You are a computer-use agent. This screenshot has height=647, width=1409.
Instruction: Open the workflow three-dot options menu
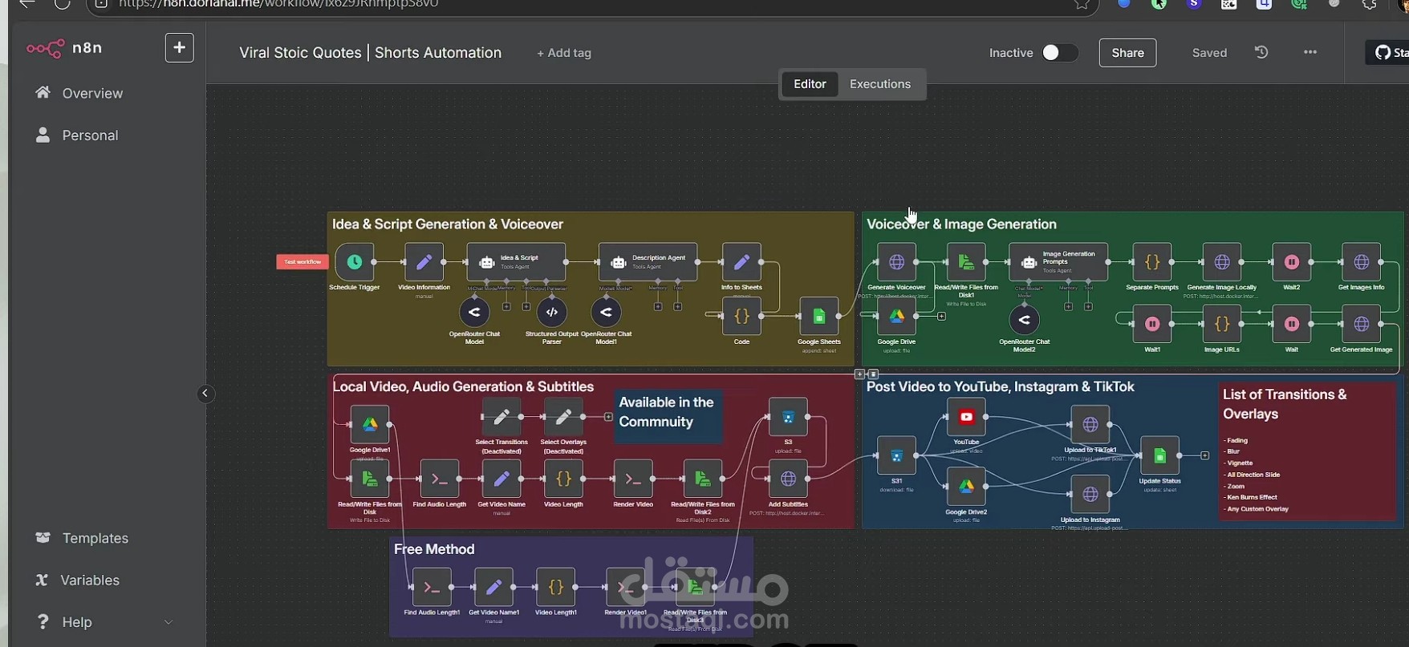point(1310,52)
